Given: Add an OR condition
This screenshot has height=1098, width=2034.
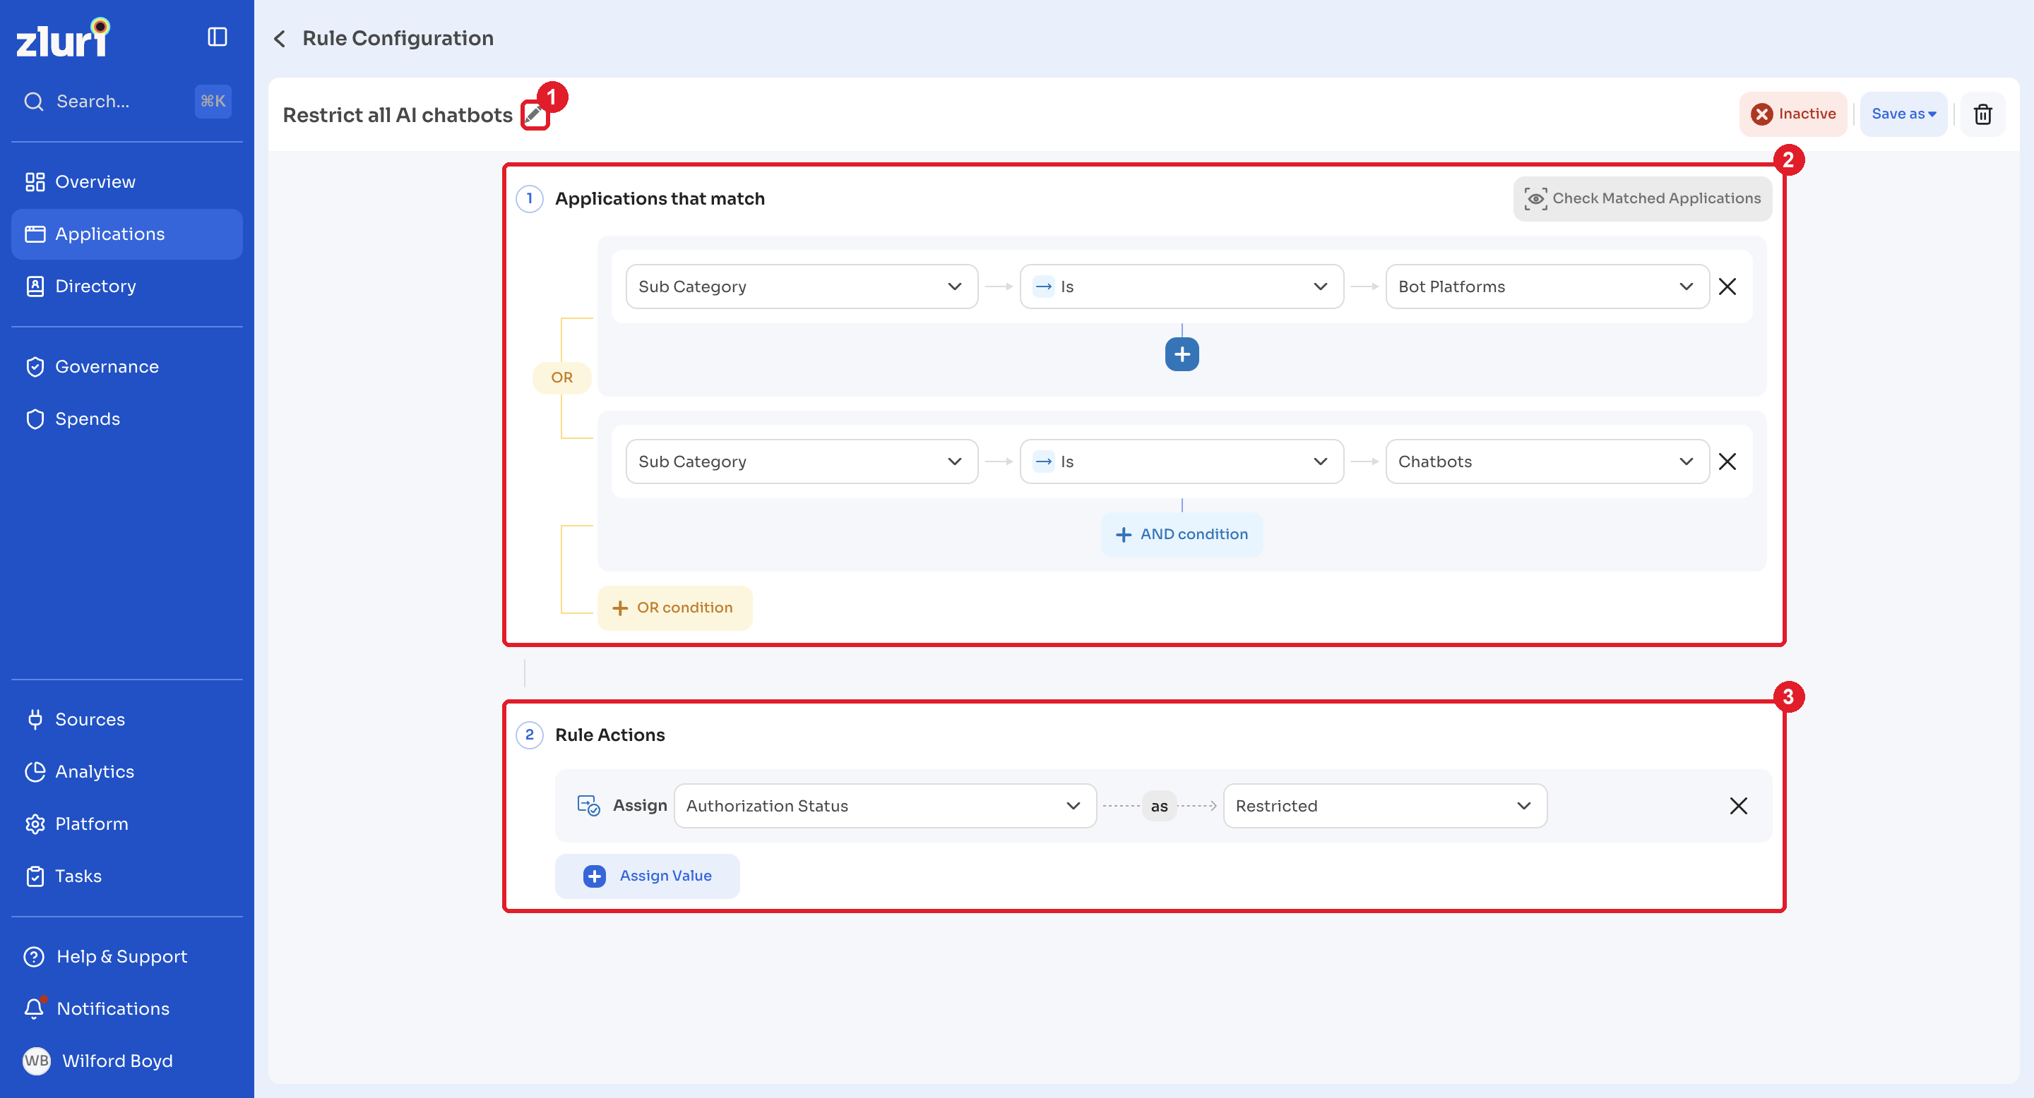Looking at the screenshot, I should [x=674, y=608].
